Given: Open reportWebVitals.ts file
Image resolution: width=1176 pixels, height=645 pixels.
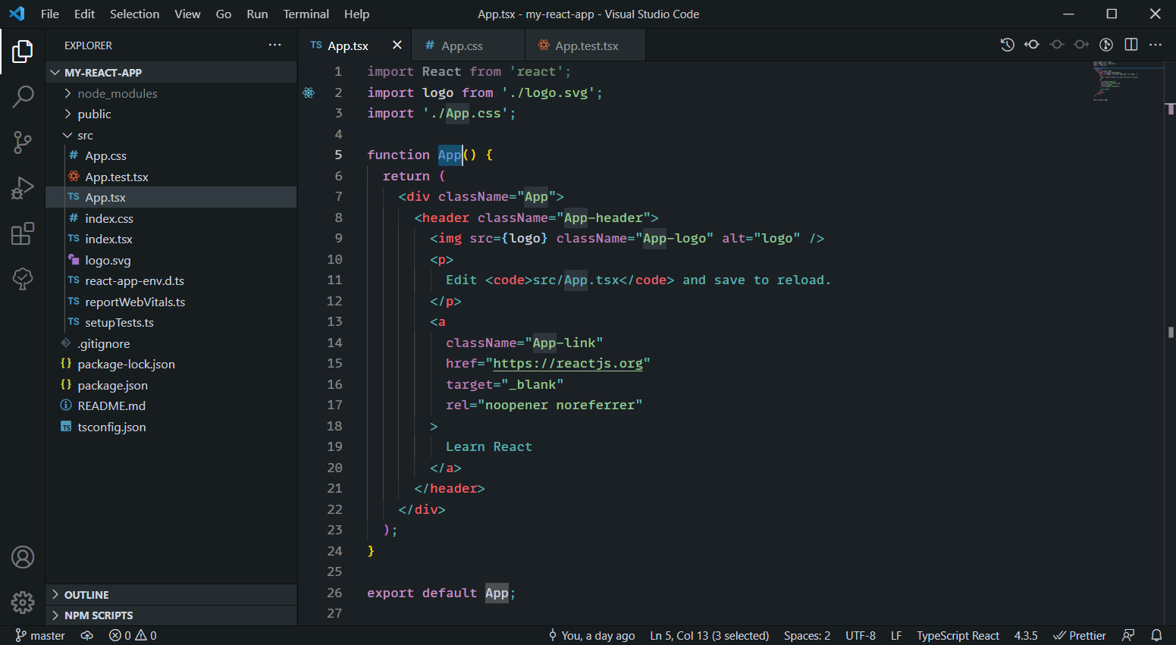Looking at the screenshot, I should pos(171,302).
